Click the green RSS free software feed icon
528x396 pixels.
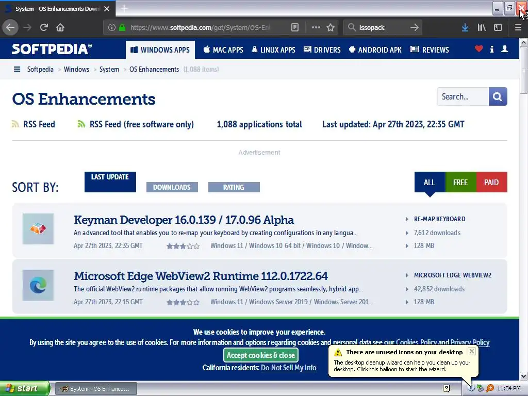81,124
